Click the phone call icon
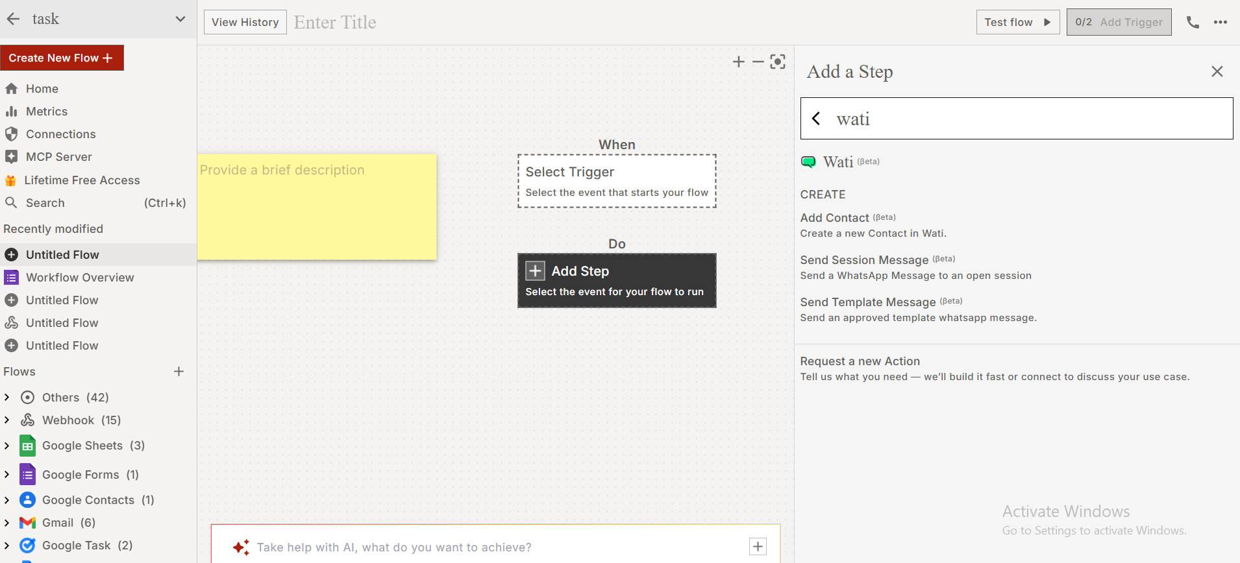 pyautogui.click(x=1193, y=22)
